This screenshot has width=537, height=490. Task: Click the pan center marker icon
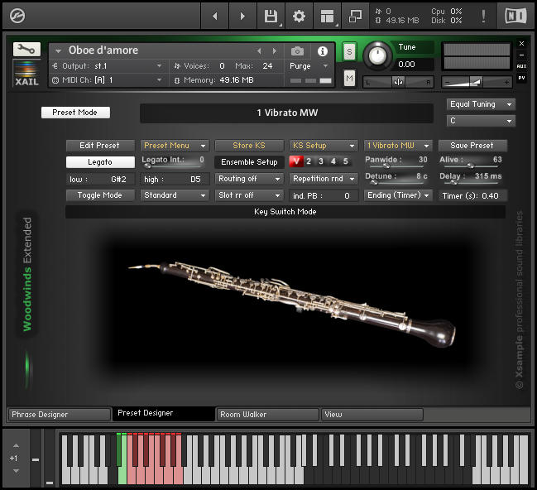398,82
